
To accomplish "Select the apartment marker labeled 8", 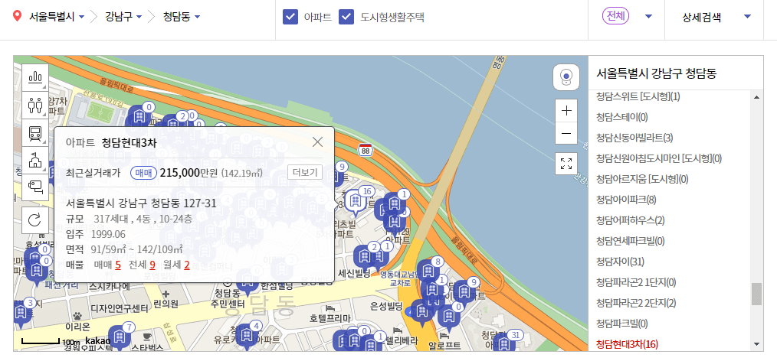I will [x=428, y=271].
